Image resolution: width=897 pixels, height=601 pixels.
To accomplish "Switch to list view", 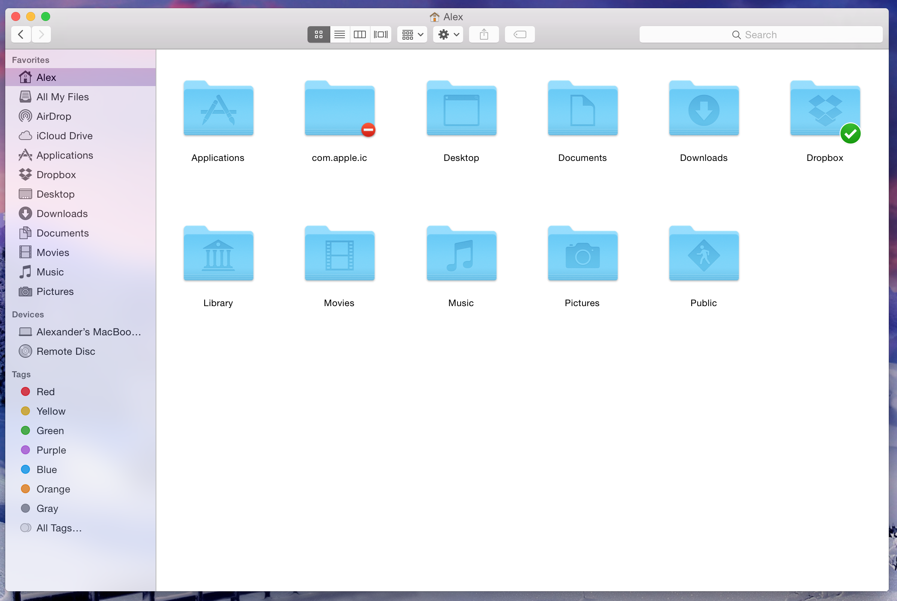I will (x=340, y=34).
